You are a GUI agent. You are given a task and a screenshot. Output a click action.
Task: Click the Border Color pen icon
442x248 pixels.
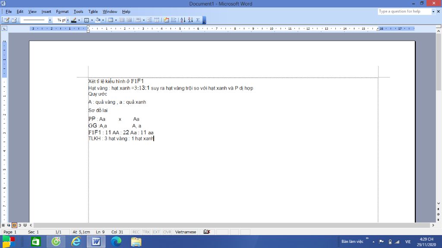coord(74,20)
